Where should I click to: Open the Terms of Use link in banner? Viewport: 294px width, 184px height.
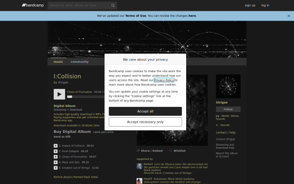point(135,16)
